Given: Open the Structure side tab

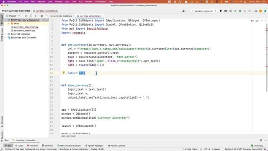Looking at the screenshot, I should coord(2,121).
